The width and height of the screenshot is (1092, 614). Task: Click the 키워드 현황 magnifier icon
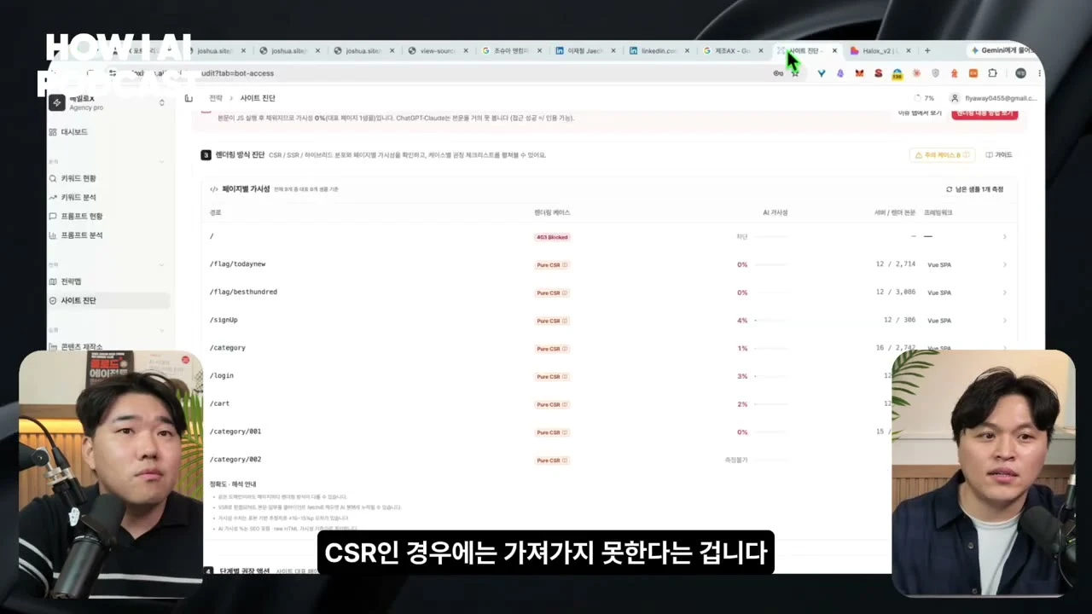click(53, 178)
